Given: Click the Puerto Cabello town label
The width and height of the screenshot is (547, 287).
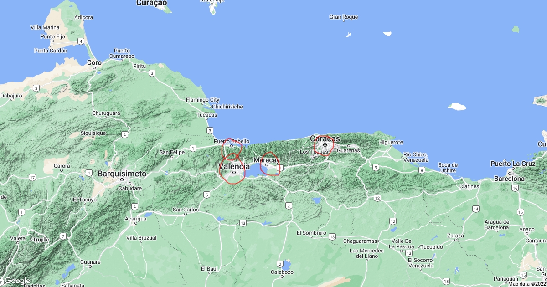Looking at the screenshot, I should pyautogui.click(x=232, y=141).
